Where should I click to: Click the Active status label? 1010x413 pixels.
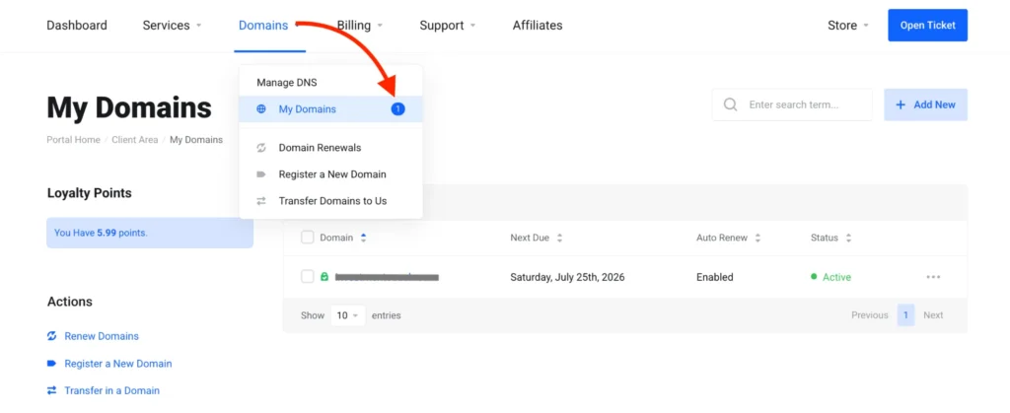click(836, 277)
